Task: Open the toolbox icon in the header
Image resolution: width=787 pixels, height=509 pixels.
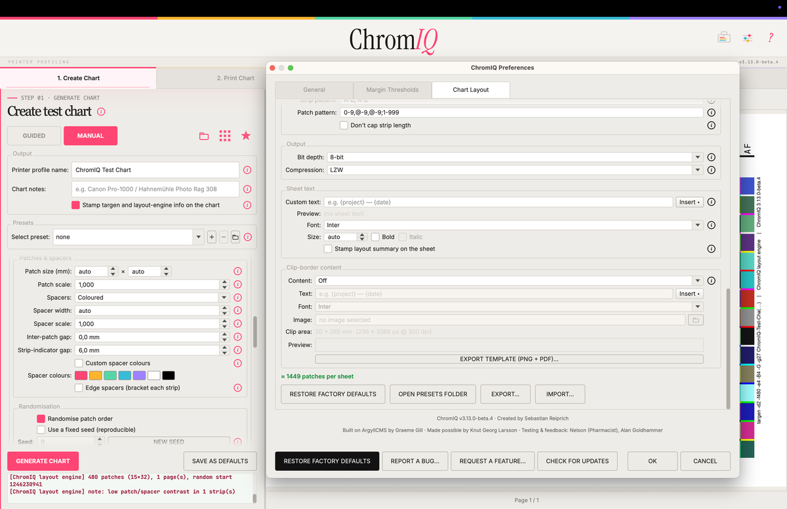Action: 724,37
